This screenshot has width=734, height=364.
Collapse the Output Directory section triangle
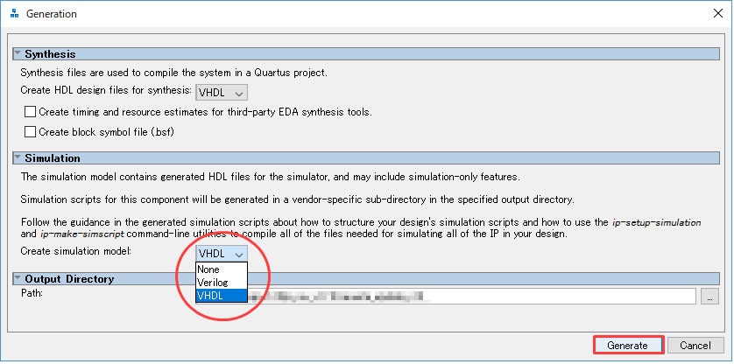pos(18,279)
